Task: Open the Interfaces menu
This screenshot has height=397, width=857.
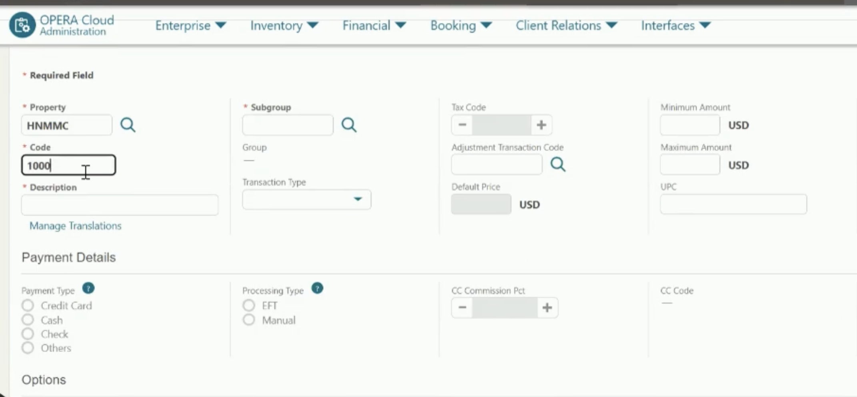Action: [676, 26]
